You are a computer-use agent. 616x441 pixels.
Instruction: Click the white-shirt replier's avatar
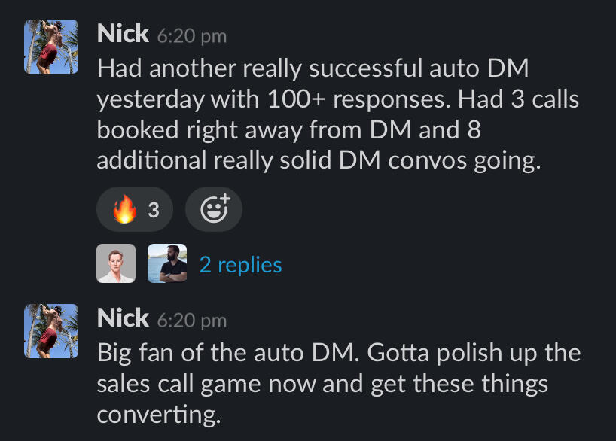116,264
